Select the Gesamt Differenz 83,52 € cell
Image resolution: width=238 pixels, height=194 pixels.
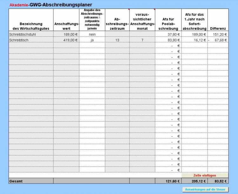click(218, 181)
